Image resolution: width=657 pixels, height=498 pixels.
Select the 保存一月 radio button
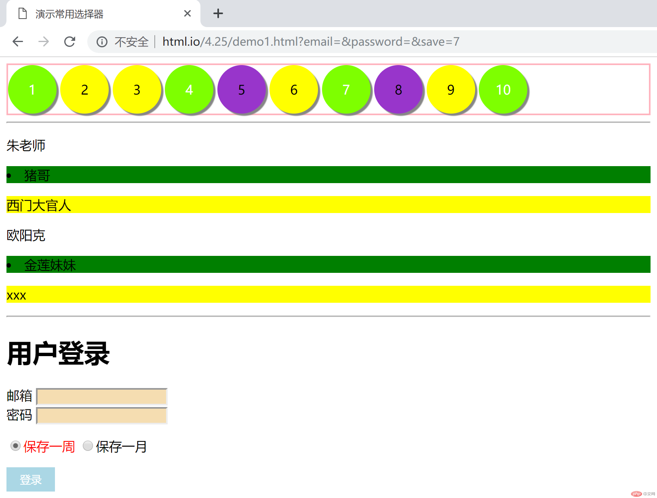pyautogui.click(x=88, y=446)
